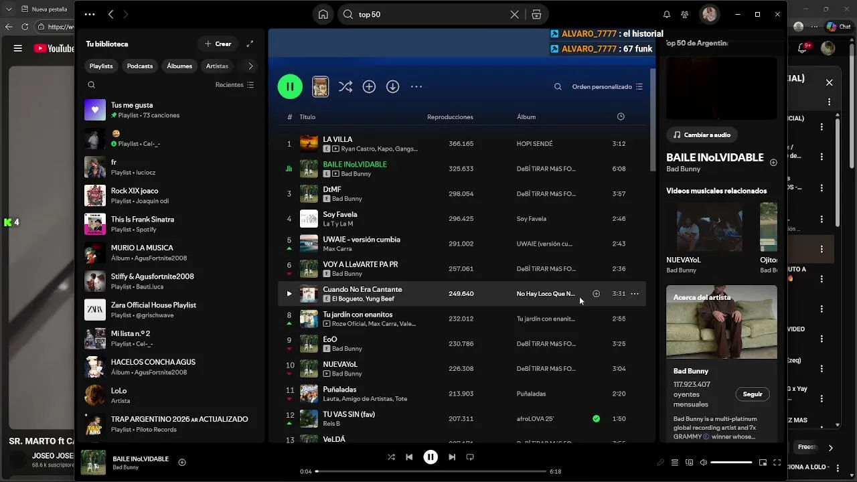Filter library by Podcasts

(140, 66)
